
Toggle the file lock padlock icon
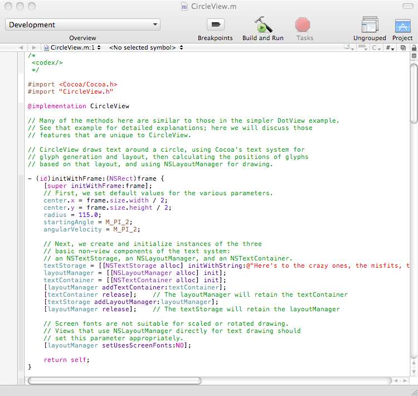tap(414, 48)
